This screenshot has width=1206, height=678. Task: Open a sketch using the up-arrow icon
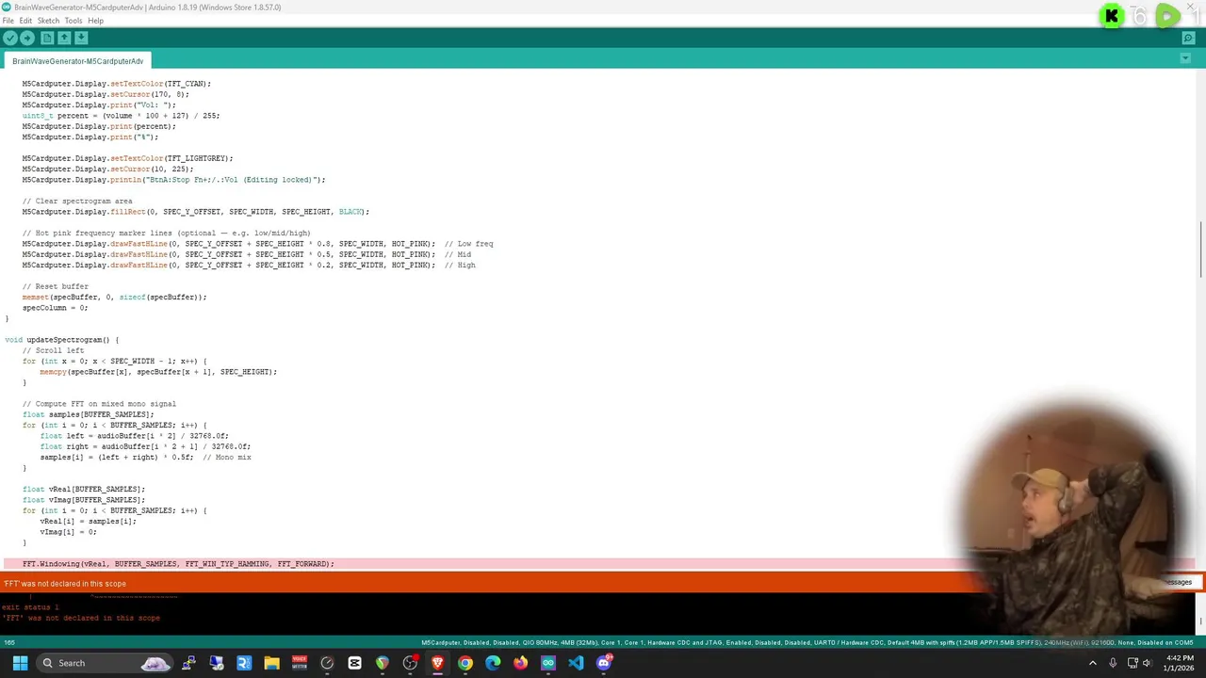pyautogui.click(x=64, y=38)
